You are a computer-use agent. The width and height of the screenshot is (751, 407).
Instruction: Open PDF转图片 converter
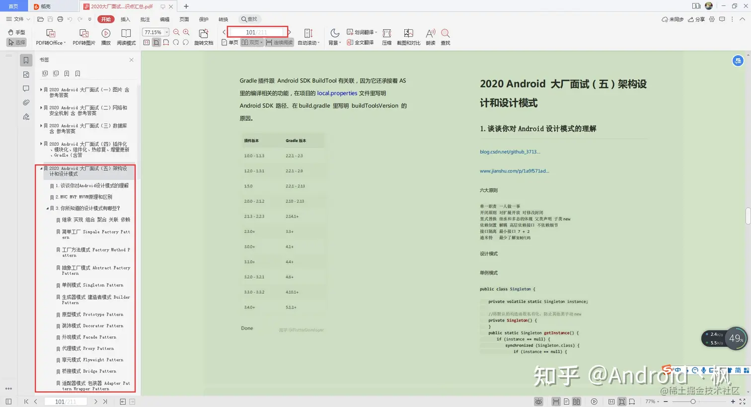pos(84,37)
